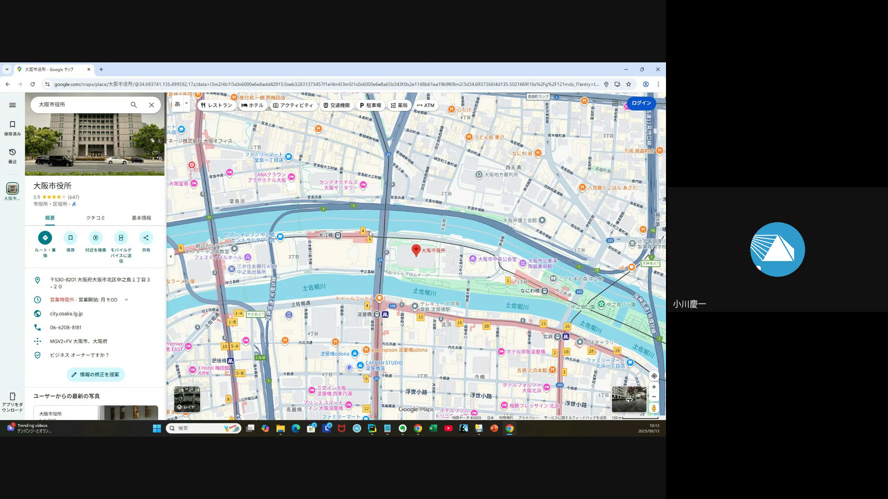Open the city.osaka.lg.jp website link
The width and height of the screenshot is (888, 499).
point(66,314)
